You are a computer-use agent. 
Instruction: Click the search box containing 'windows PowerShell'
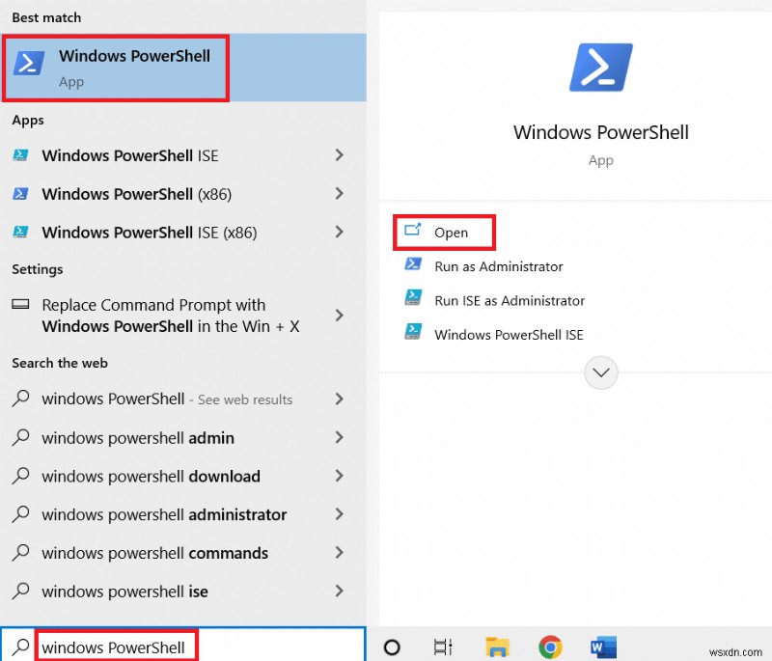point(116,647)
